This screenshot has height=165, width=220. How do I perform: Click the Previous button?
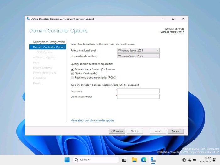(117, 131)
